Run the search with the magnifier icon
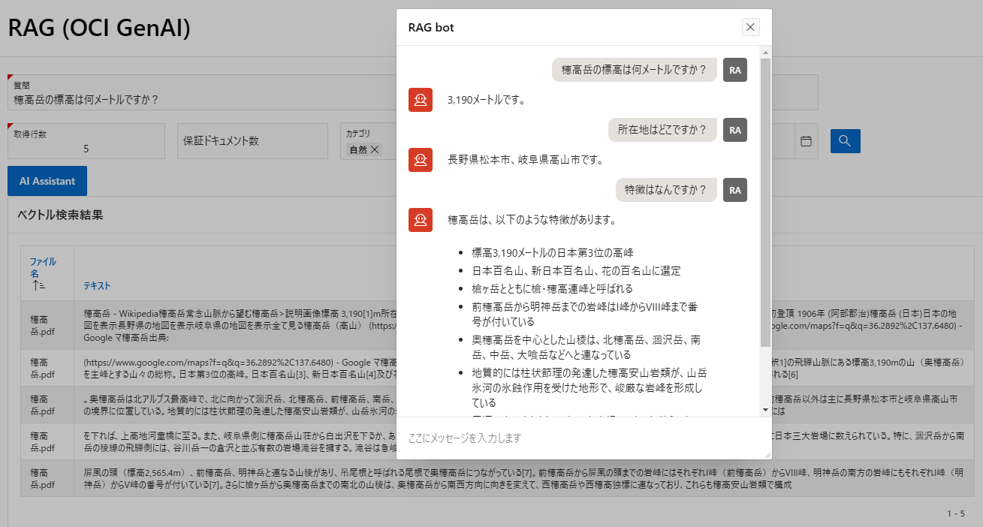 845,140
